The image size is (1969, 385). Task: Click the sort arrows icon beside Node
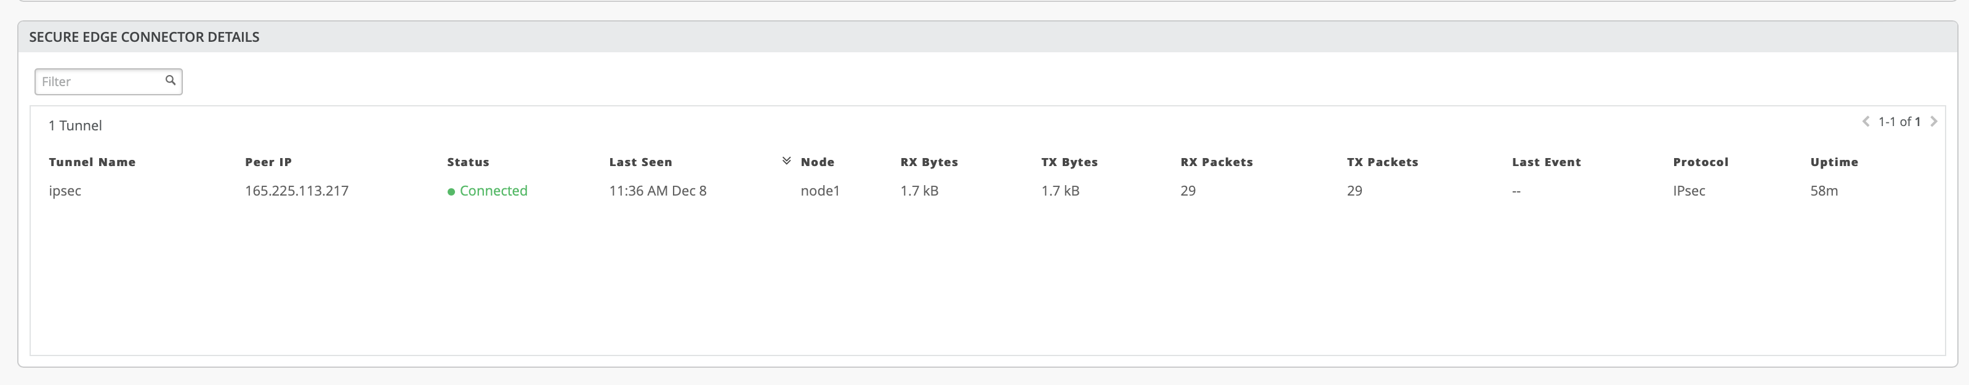click(786, 161)
